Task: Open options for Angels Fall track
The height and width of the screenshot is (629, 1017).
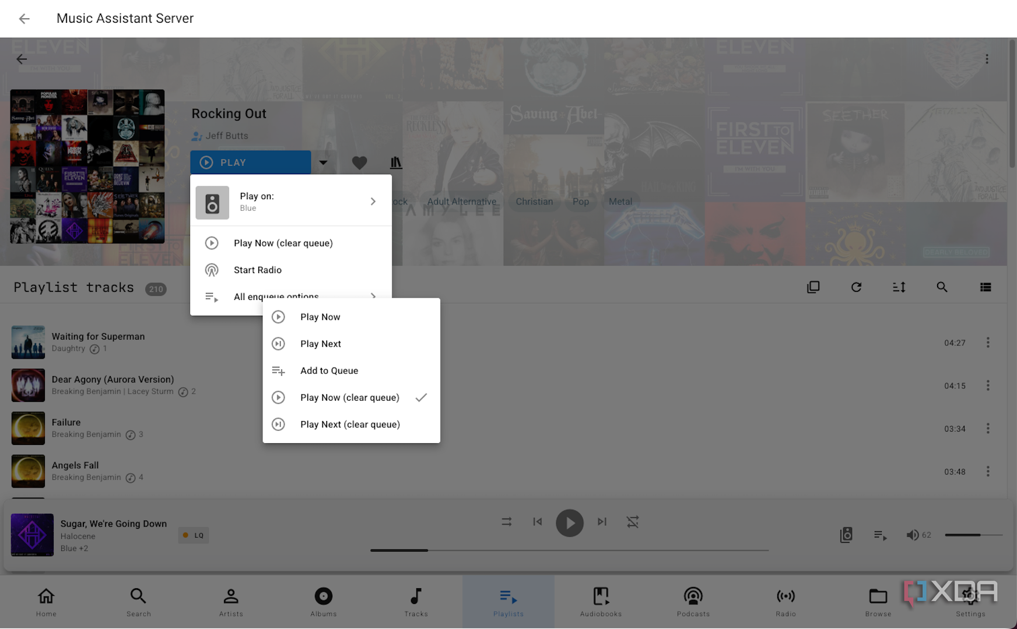Action: [x=988, y=471]
